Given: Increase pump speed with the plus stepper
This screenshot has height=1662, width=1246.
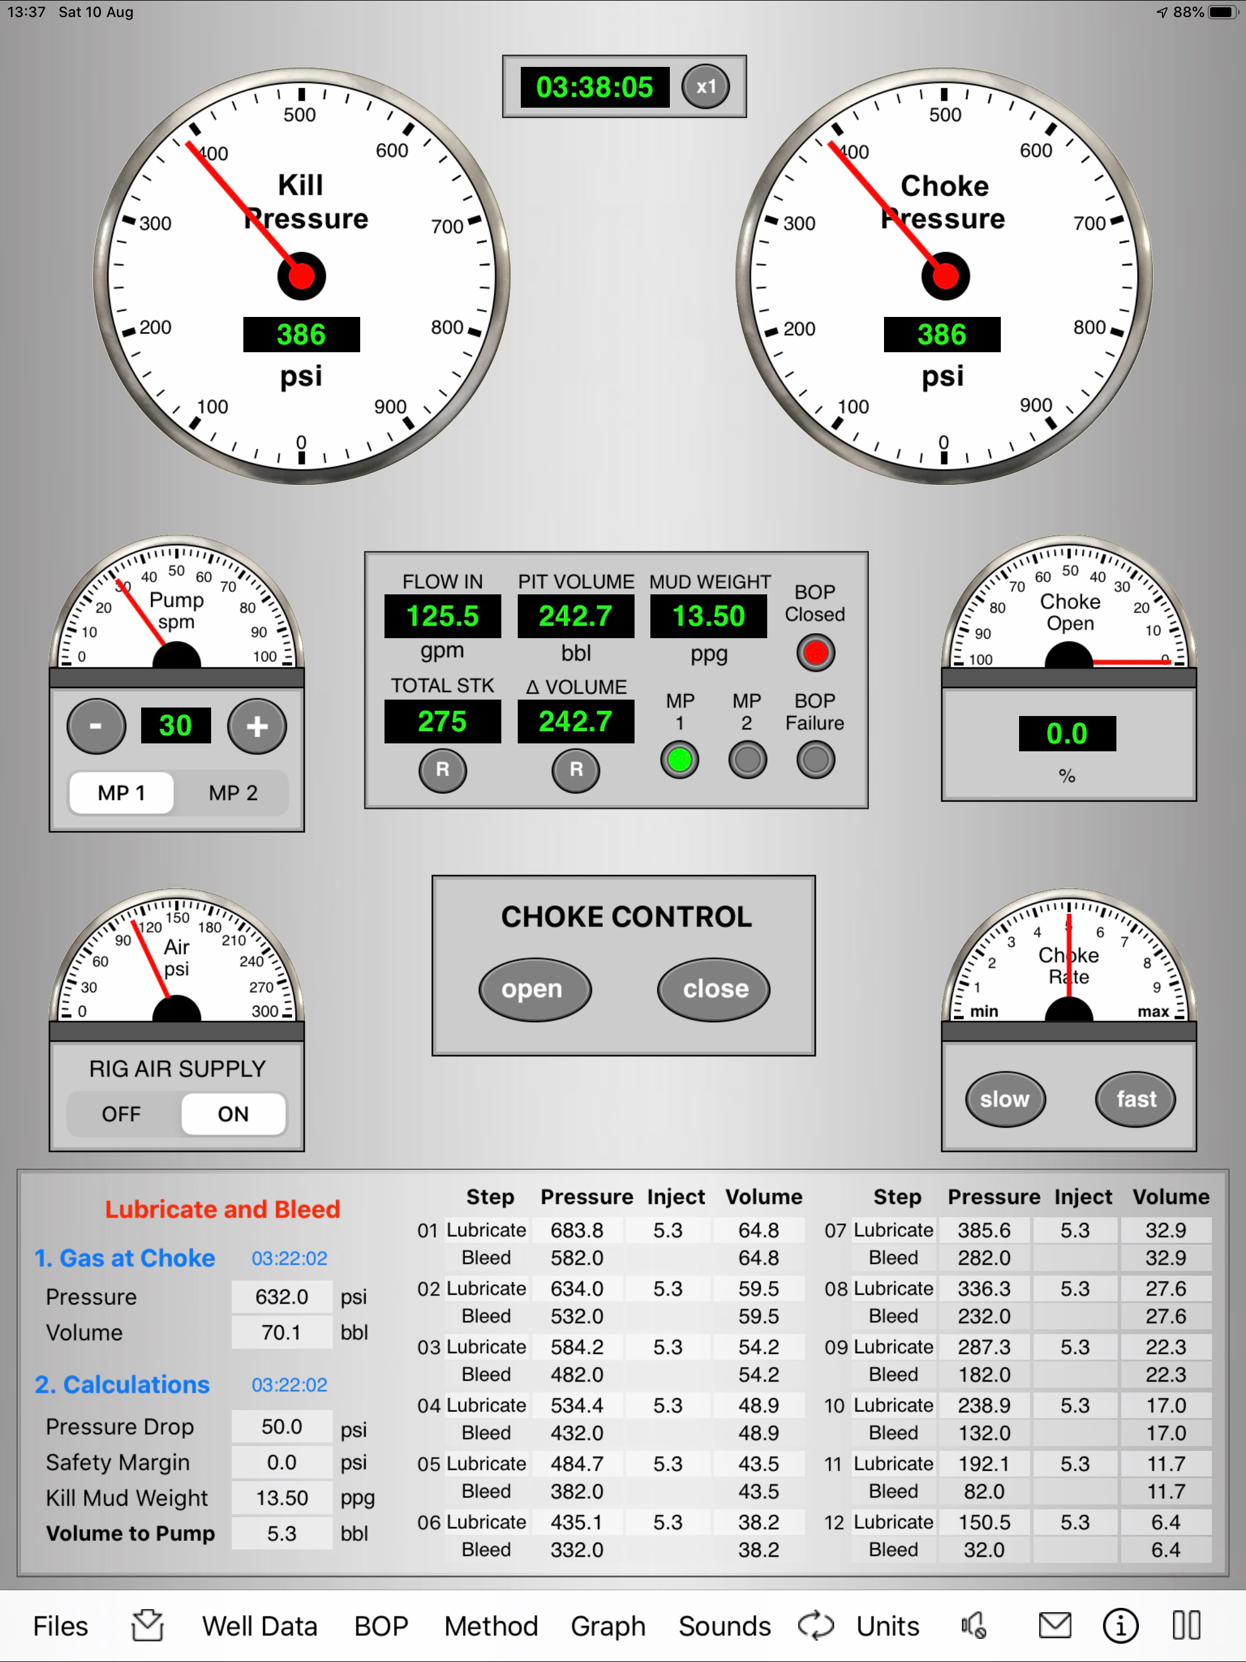Looking at the screenshot, I should pyautogui.click(x=256, y=725).
